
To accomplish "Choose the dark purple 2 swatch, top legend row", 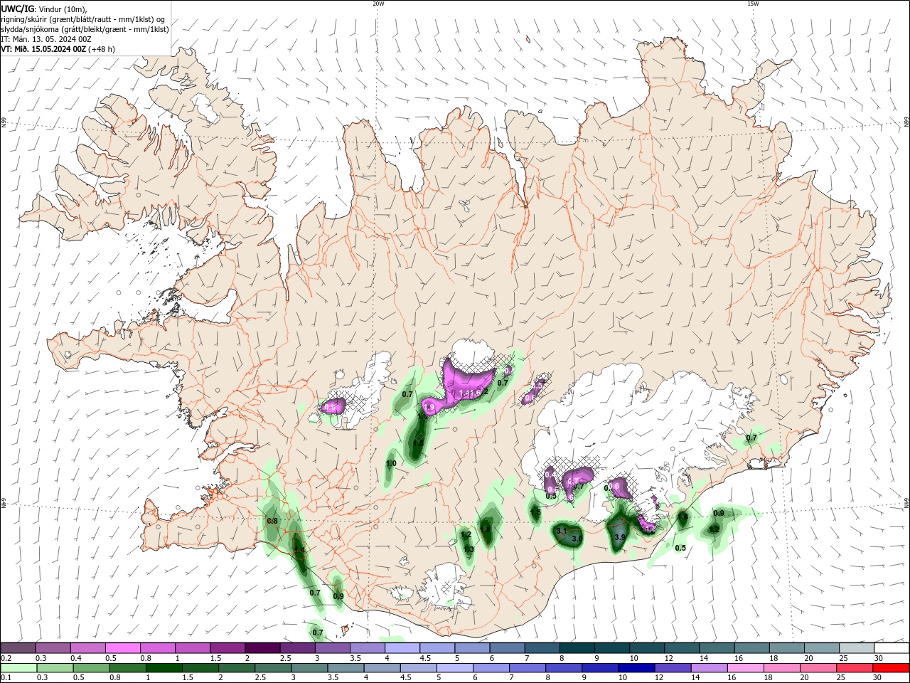I will 262,648.
